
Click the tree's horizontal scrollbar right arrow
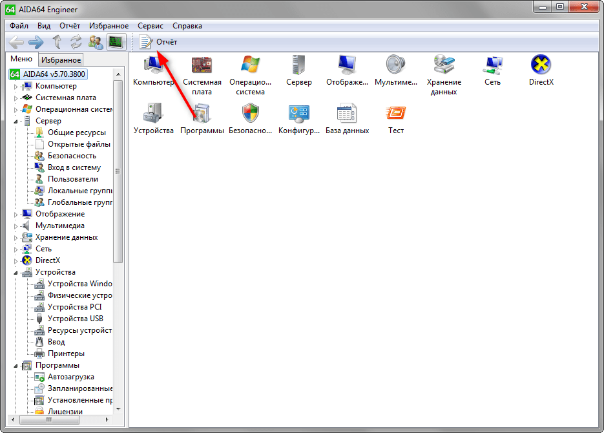tap(107, 419)
